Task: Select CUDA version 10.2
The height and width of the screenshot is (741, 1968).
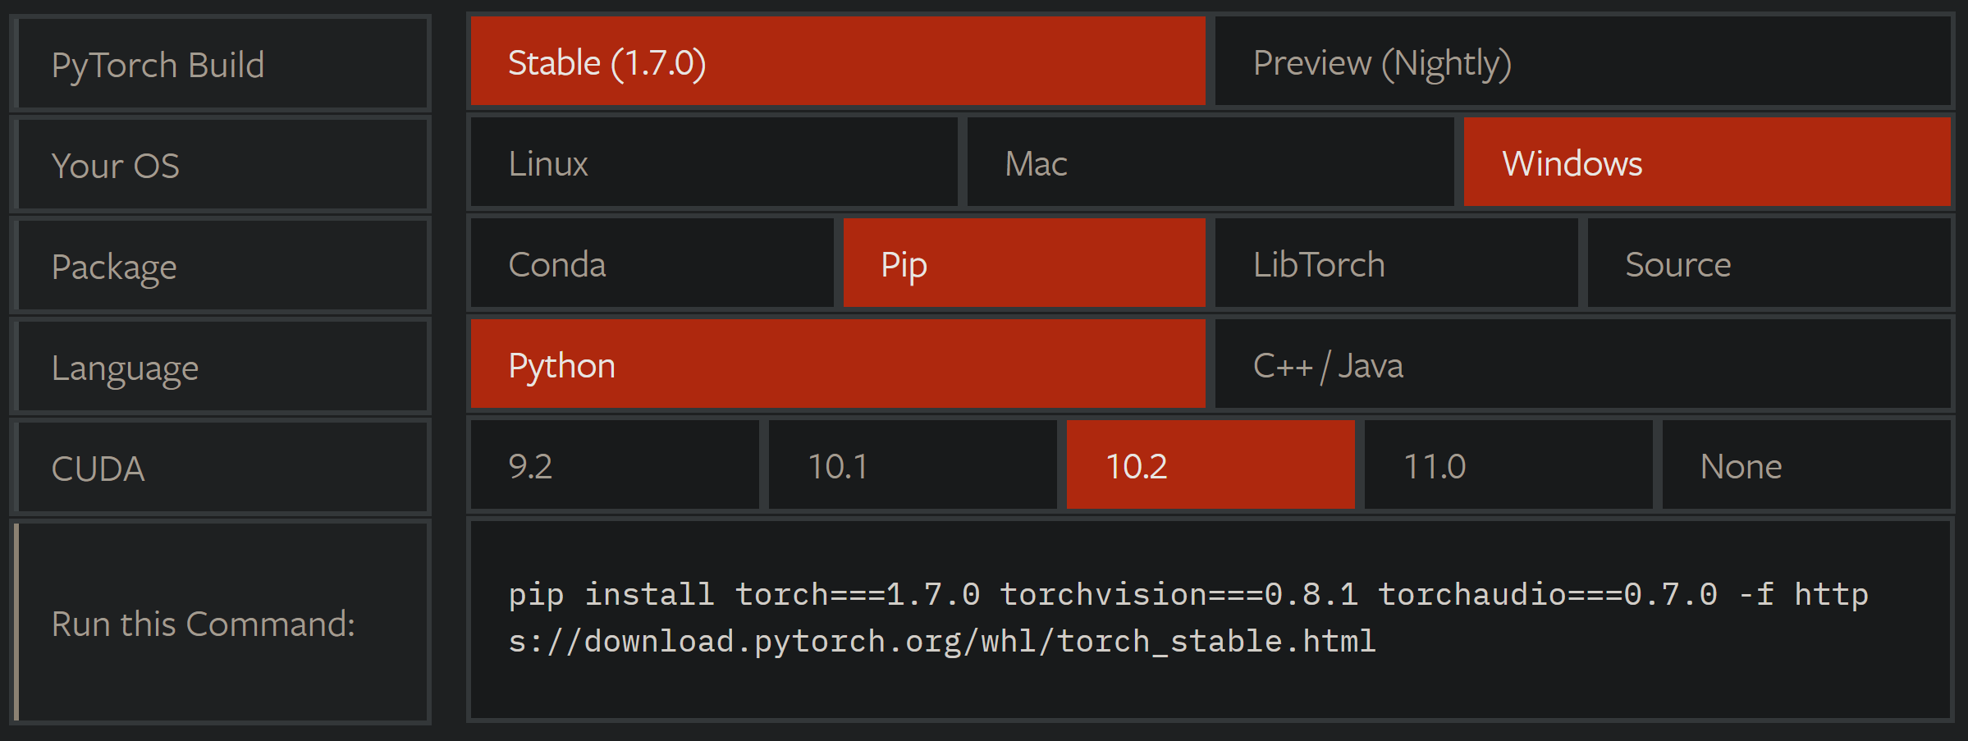Action: (1210, 466)
